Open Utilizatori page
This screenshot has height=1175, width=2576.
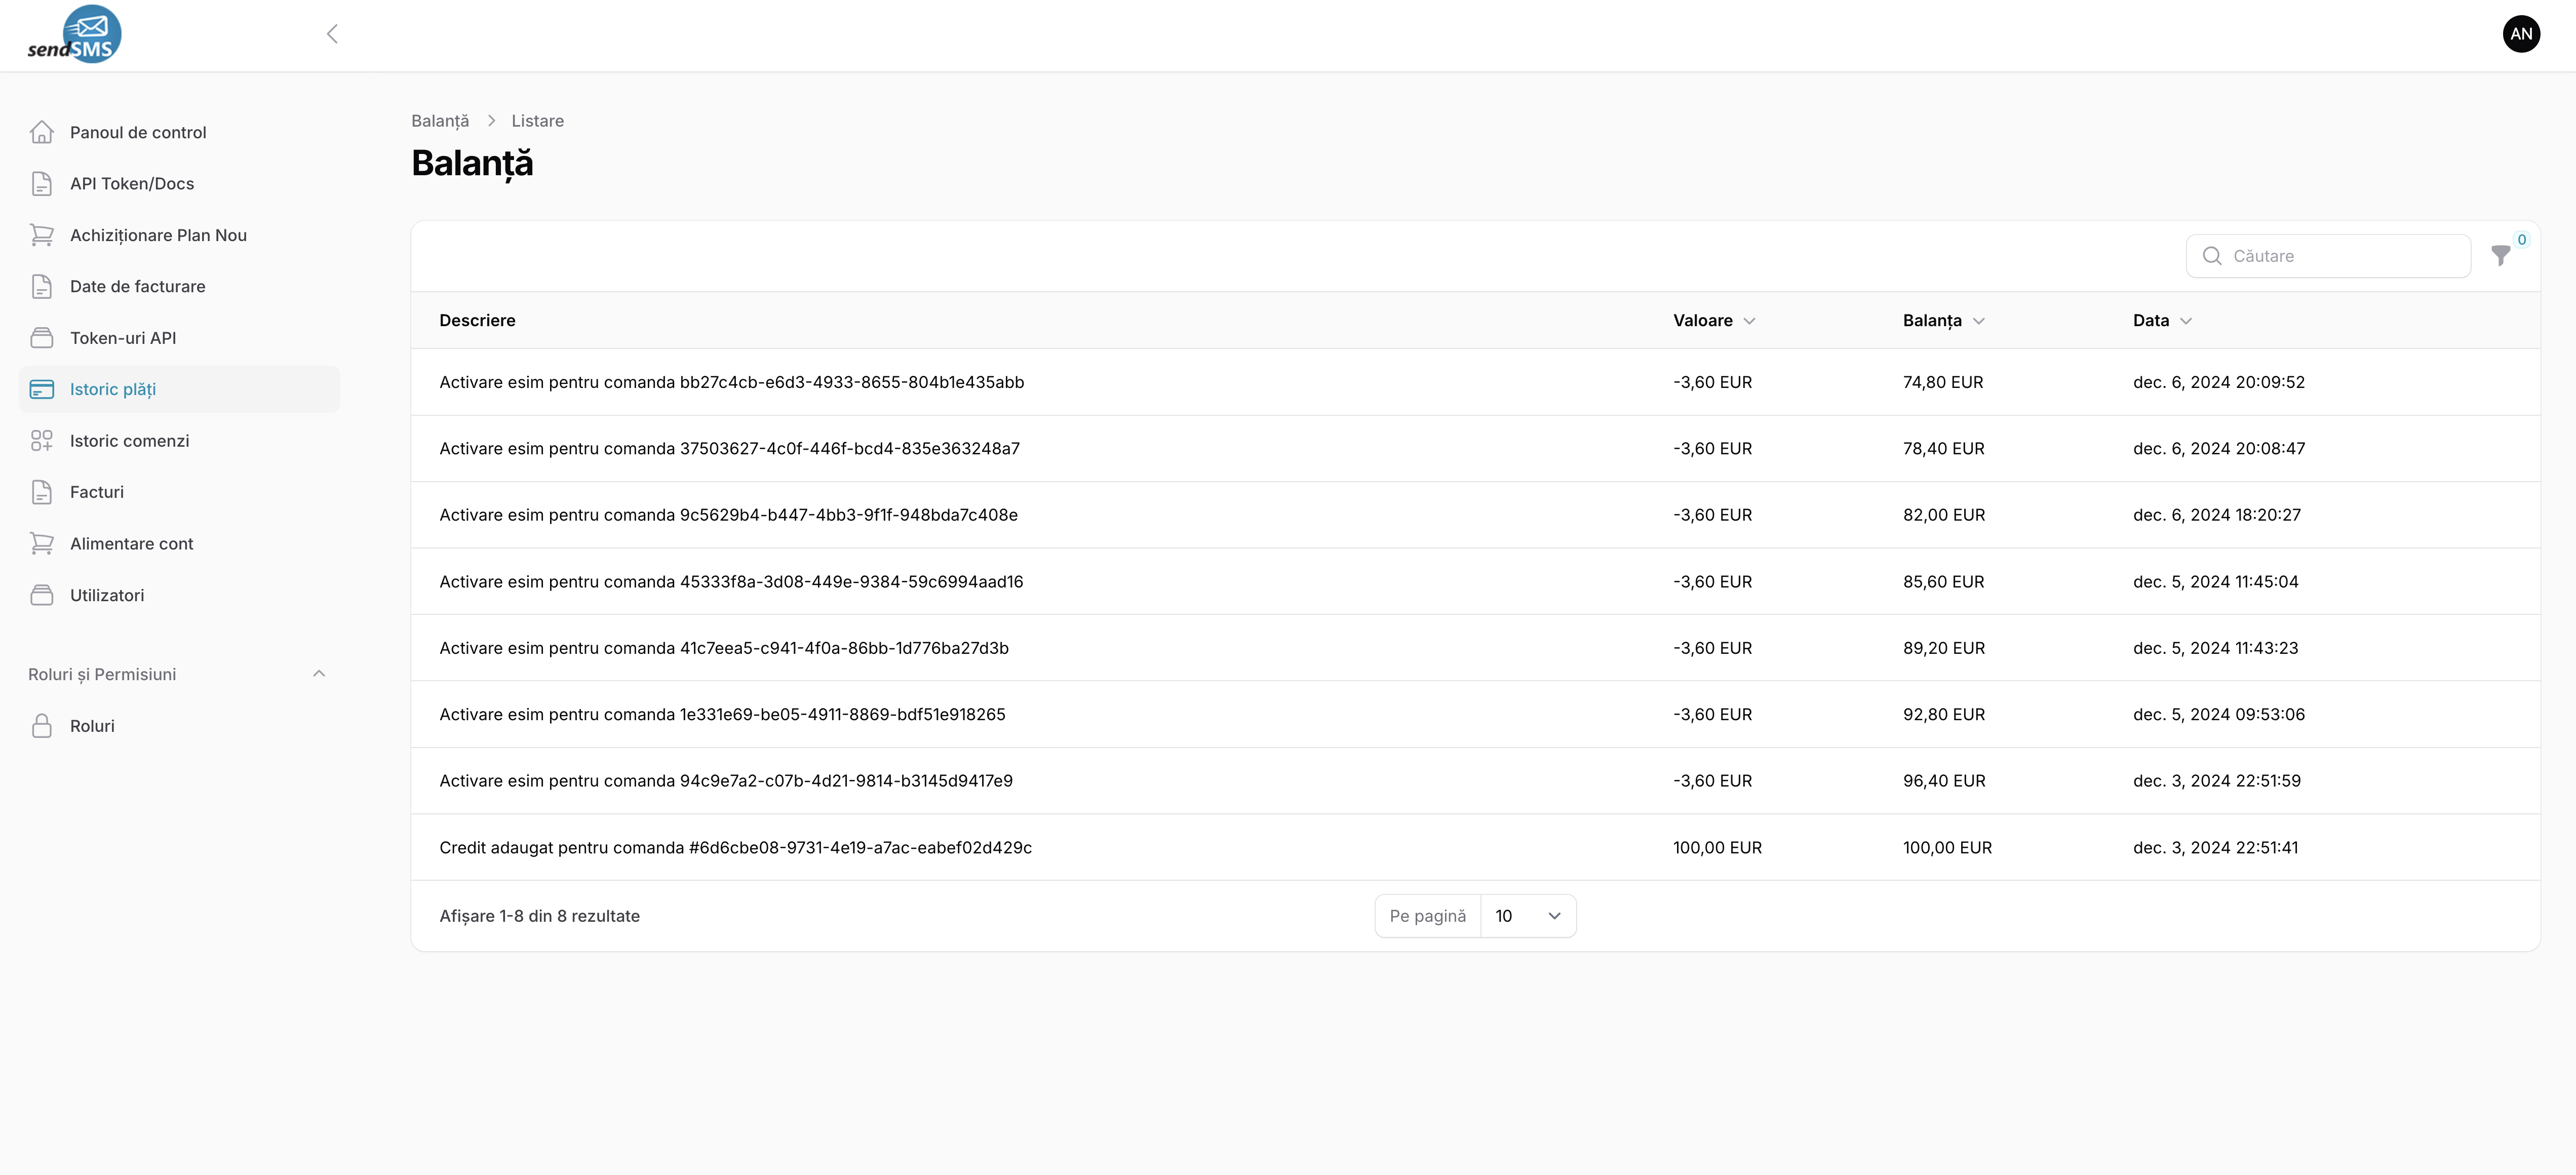pos(179,595)
